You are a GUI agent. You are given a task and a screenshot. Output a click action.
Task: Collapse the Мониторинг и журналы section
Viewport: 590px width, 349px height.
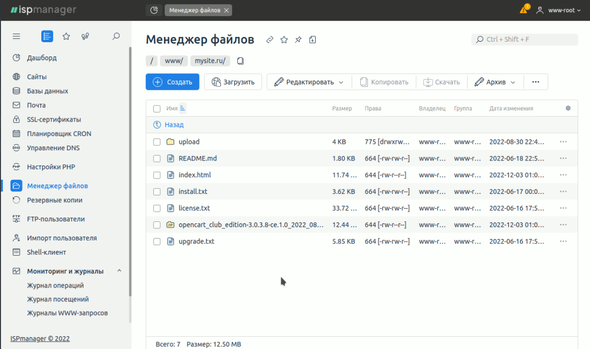119,271
